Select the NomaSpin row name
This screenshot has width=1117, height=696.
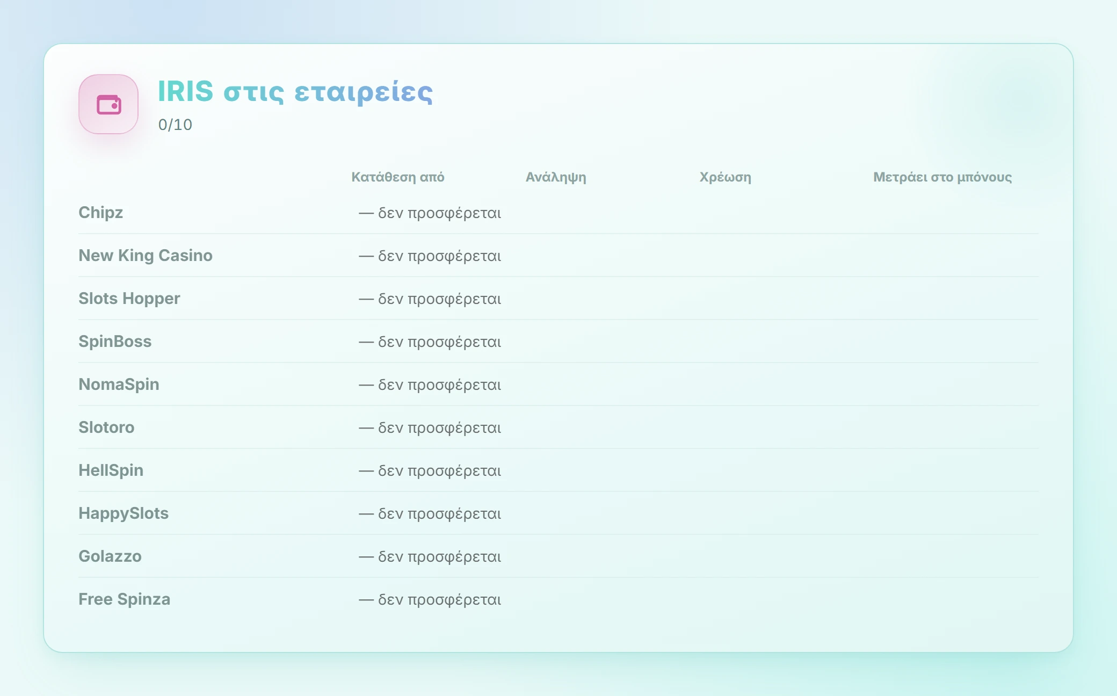(x=119, y=385)
